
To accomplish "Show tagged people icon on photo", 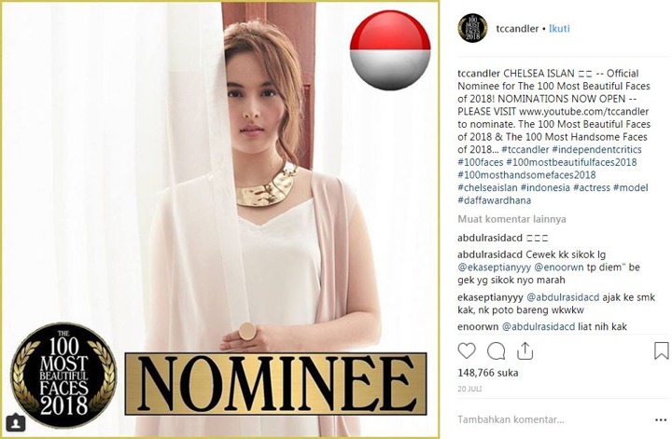I will tap(16, 423).
